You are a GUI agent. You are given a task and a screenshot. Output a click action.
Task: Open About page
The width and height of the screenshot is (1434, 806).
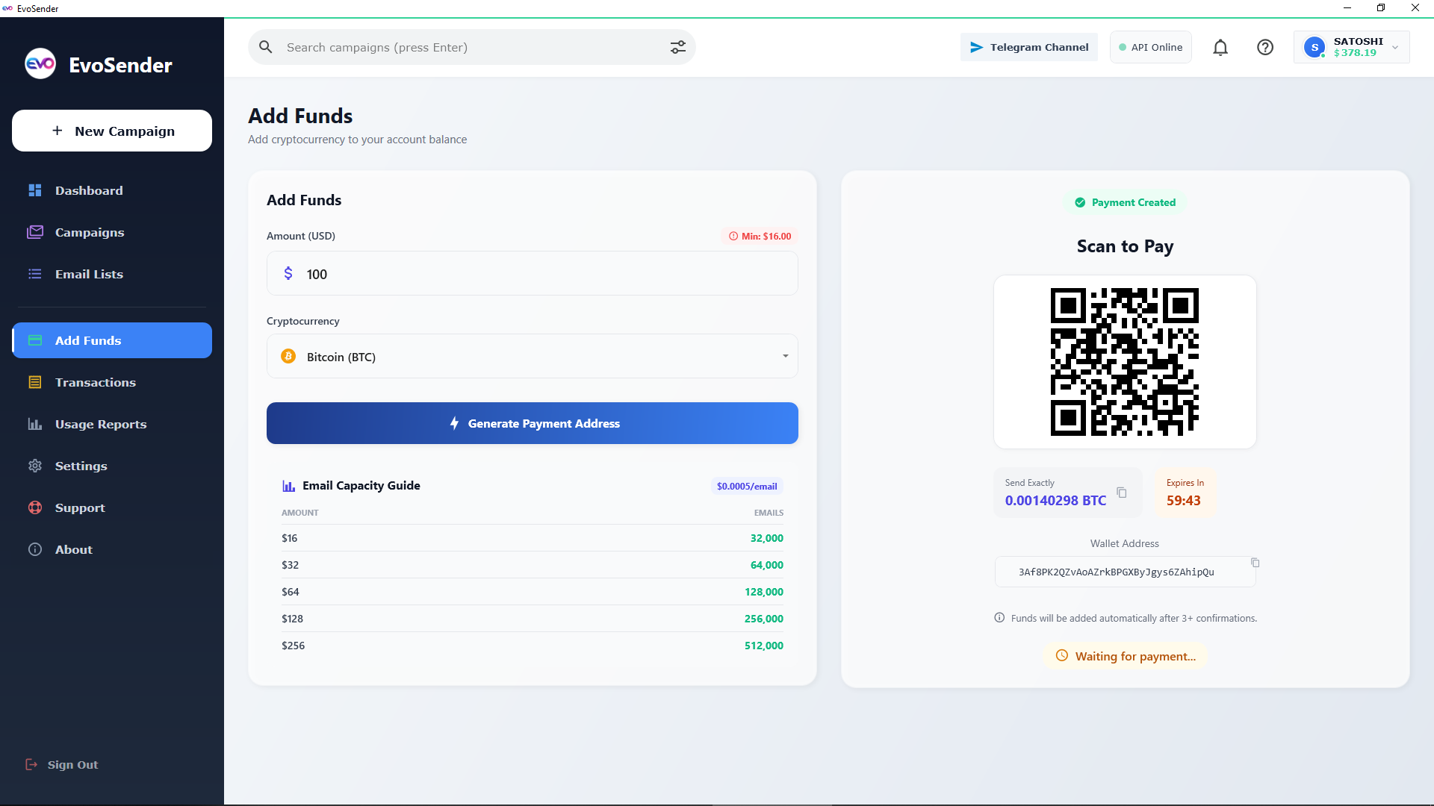click(112, 549)
